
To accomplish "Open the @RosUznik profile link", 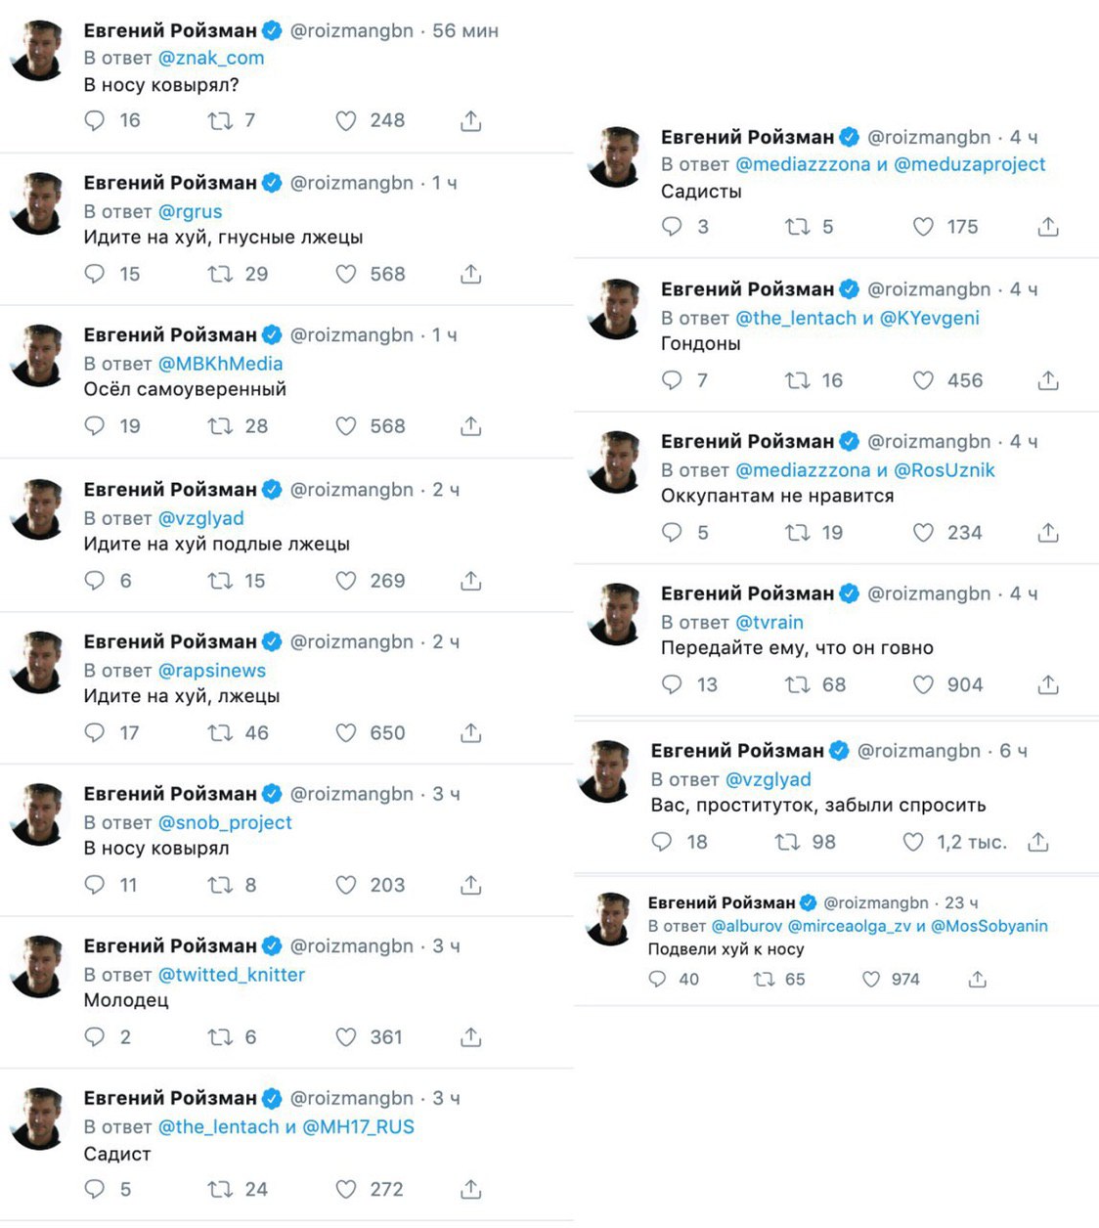I will (945, 470).
